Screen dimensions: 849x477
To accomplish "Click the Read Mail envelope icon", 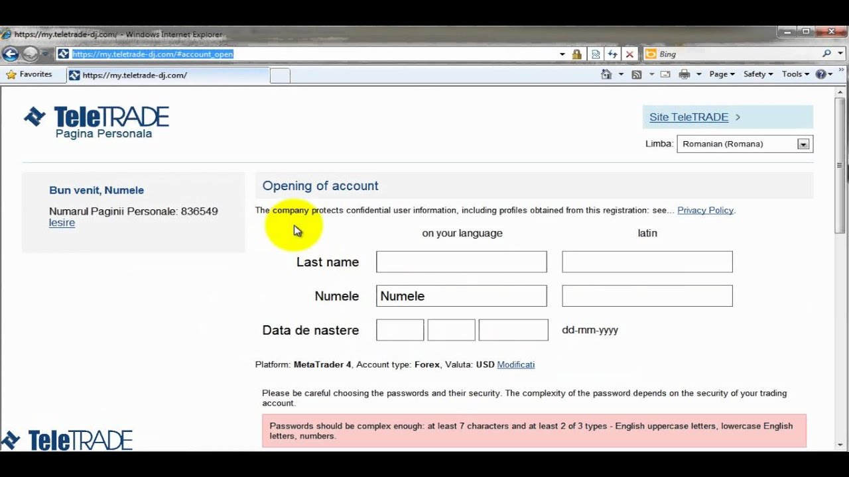I will pyautogui.click(x=665, y=74).
